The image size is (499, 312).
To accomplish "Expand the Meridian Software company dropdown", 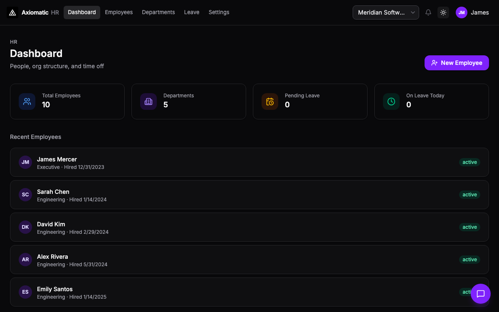I will pyautogui.click(x=385, y=12).
